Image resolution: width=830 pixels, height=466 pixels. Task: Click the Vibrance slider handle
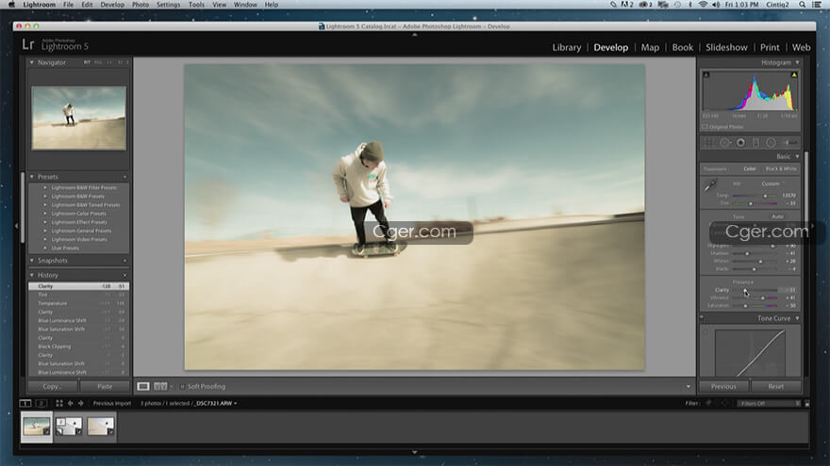763,298
